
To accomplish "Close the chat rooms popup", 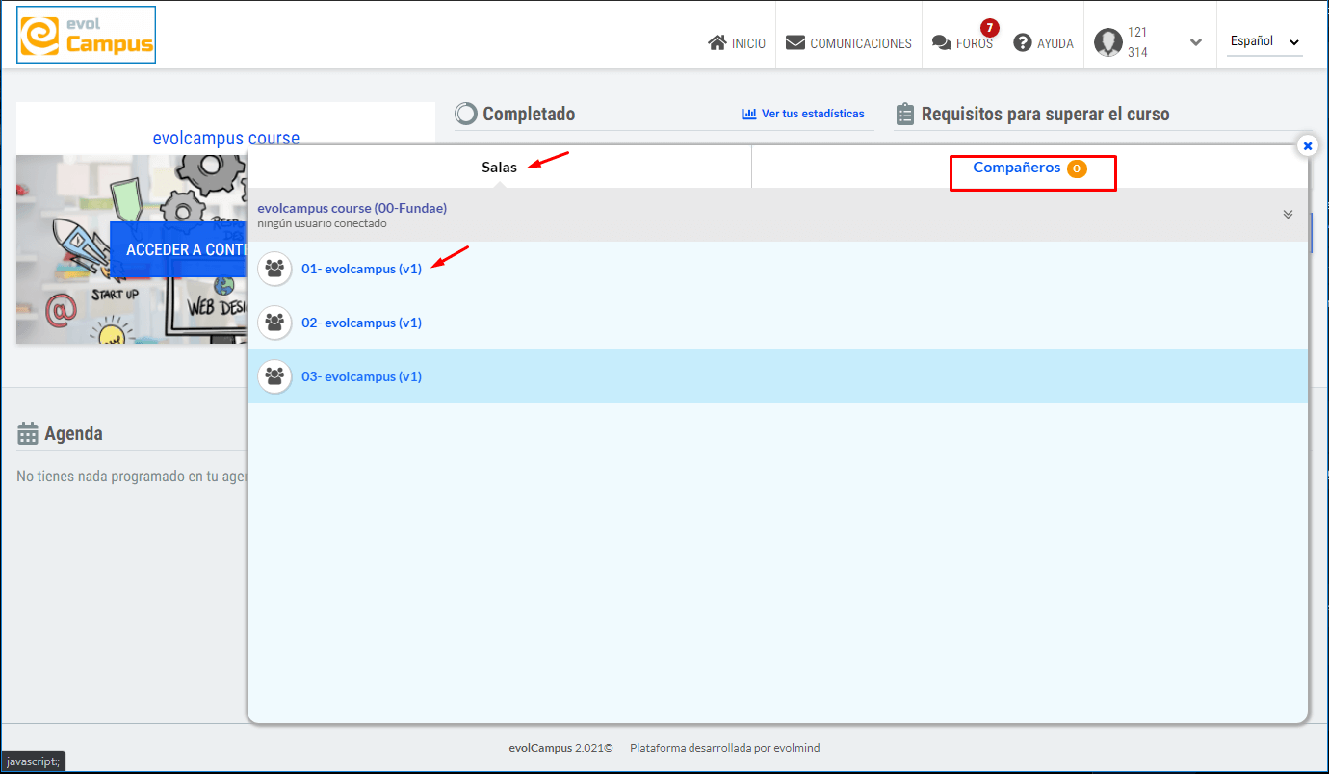I will [1307, 146].
